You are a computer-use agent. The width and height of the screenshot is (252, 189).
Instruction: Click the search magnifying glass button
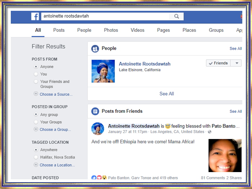(x=176, y=16)
